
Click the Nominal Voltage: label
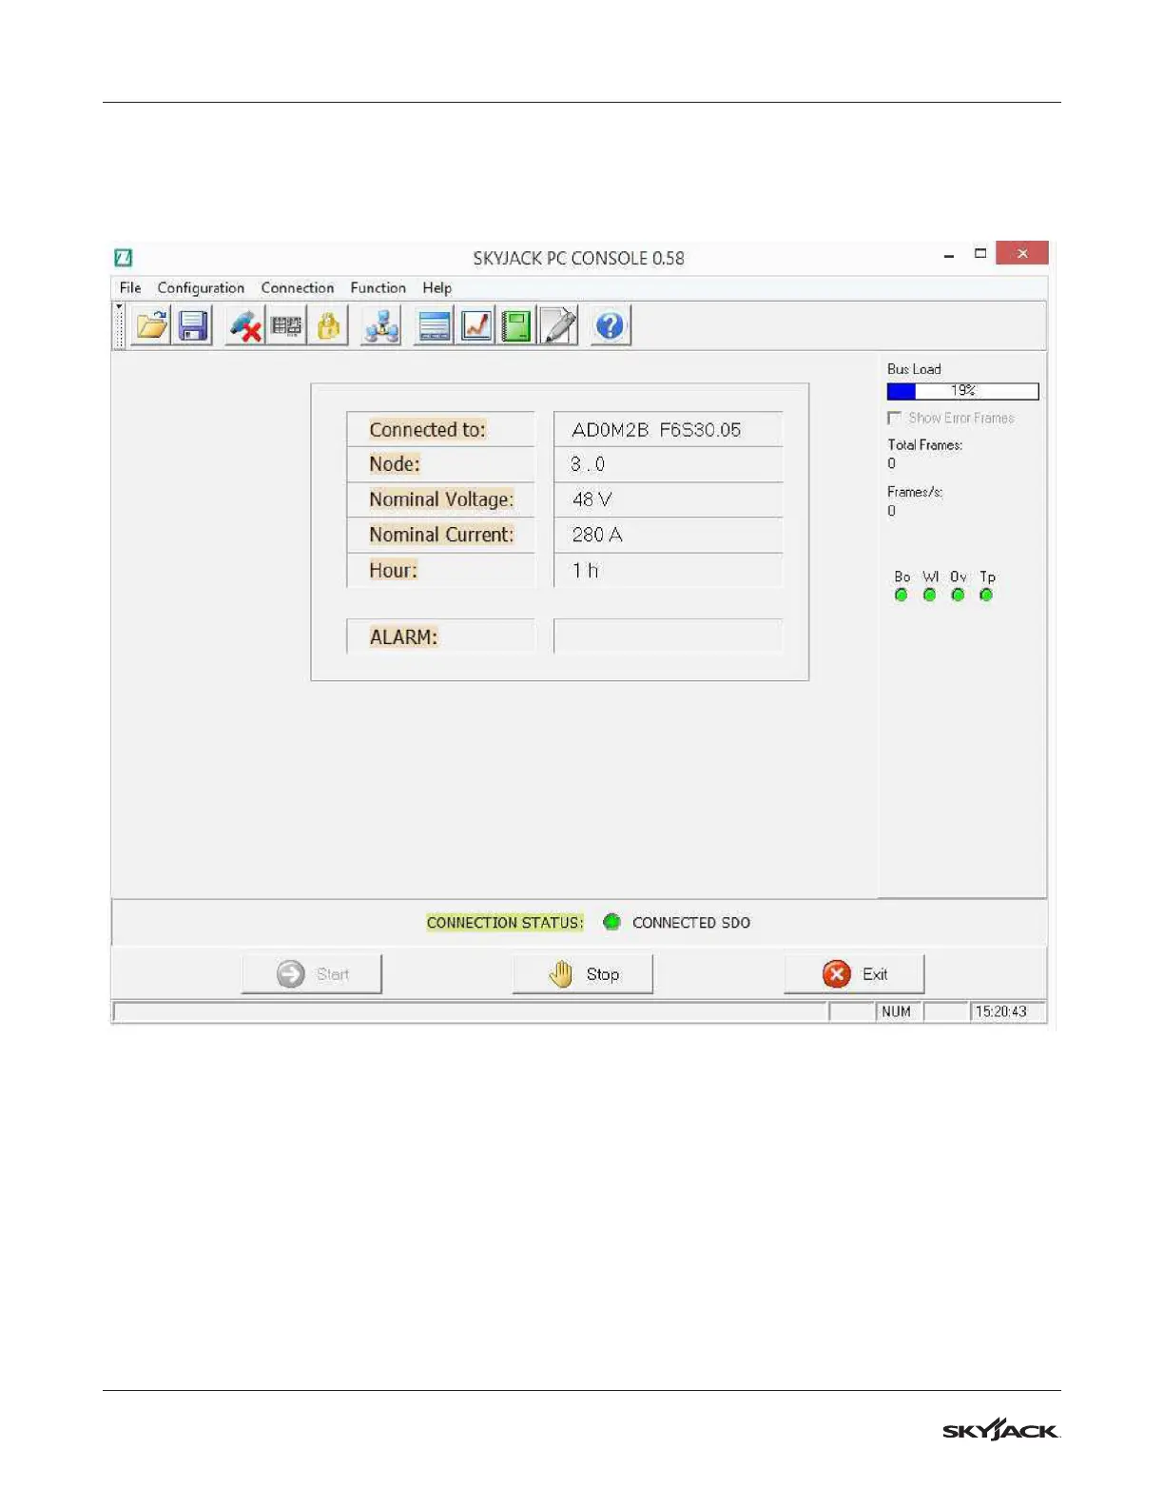point(441,499)
